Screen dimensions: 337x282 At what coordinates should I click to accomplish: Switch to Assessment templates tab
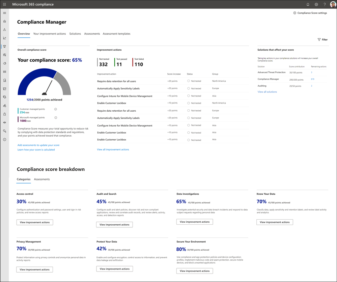pos(116,34)
